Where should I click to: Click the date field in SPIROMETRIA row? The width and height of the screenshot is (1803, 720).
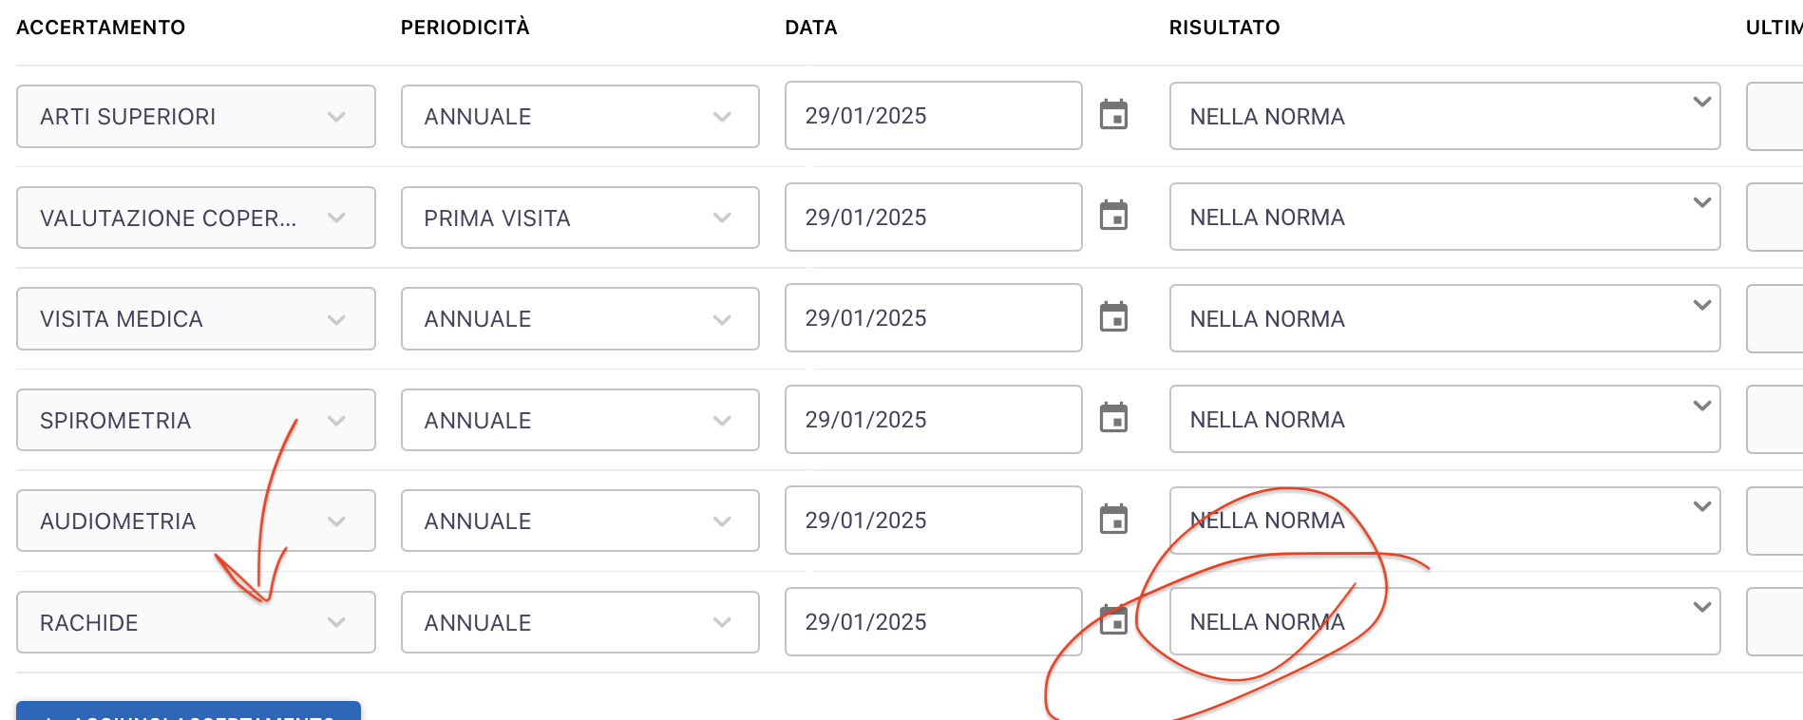point(933,420)
